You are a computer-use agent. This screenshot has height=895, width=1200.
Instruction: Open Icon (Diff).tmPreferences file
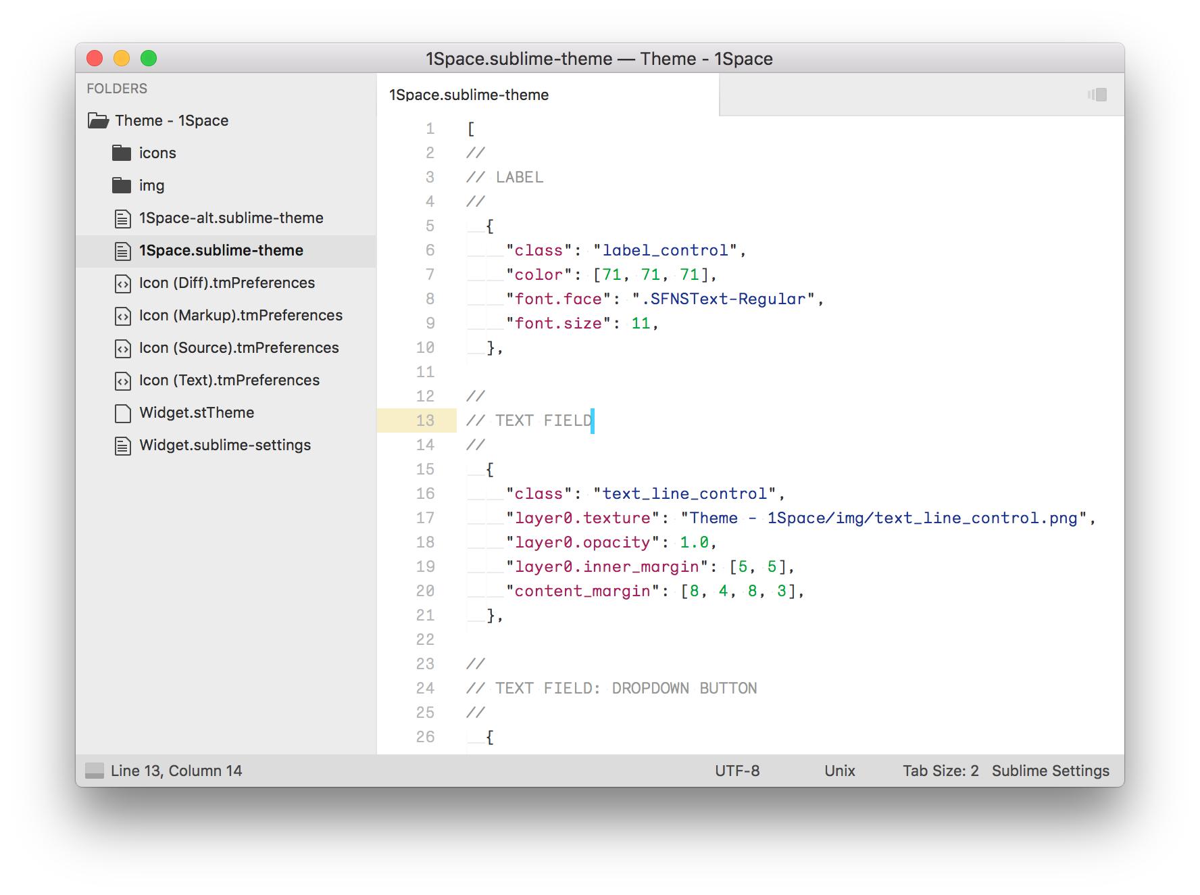(227, 283)
